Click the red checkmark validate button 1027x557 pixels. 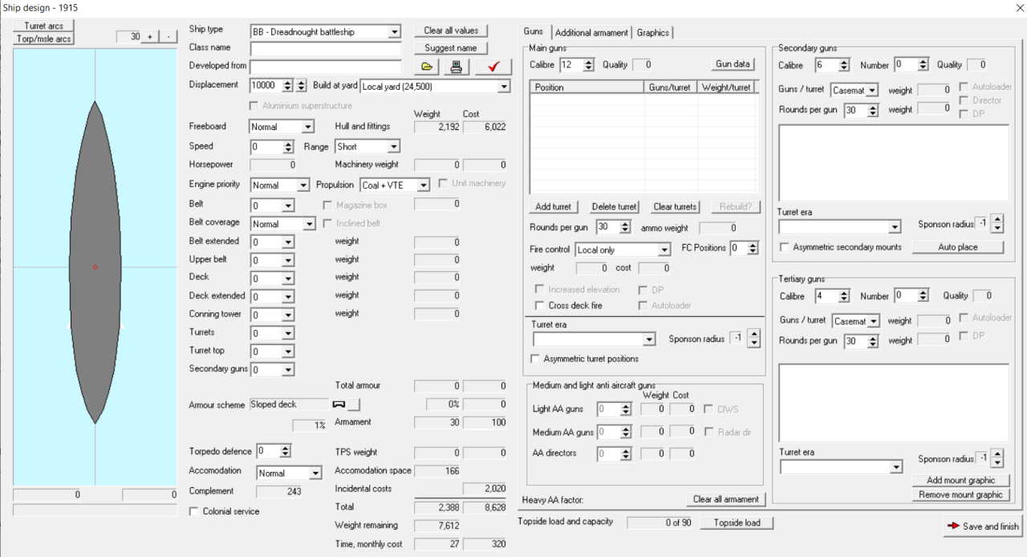(493, 67)
